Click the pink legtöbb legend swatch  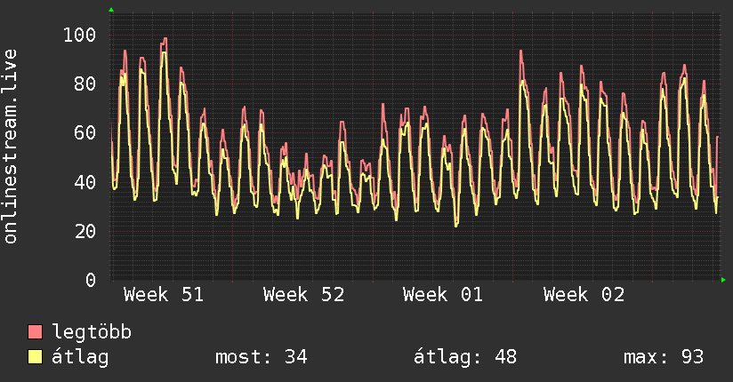pyautogui.click(x=35, y=331)
